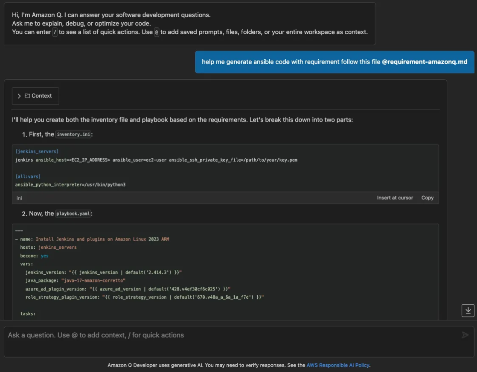The height and width of the screenshot is (372, 477).
Task: Click the playbook name line 'Install Jenkins and plugins'
Action: coord(102,239)
